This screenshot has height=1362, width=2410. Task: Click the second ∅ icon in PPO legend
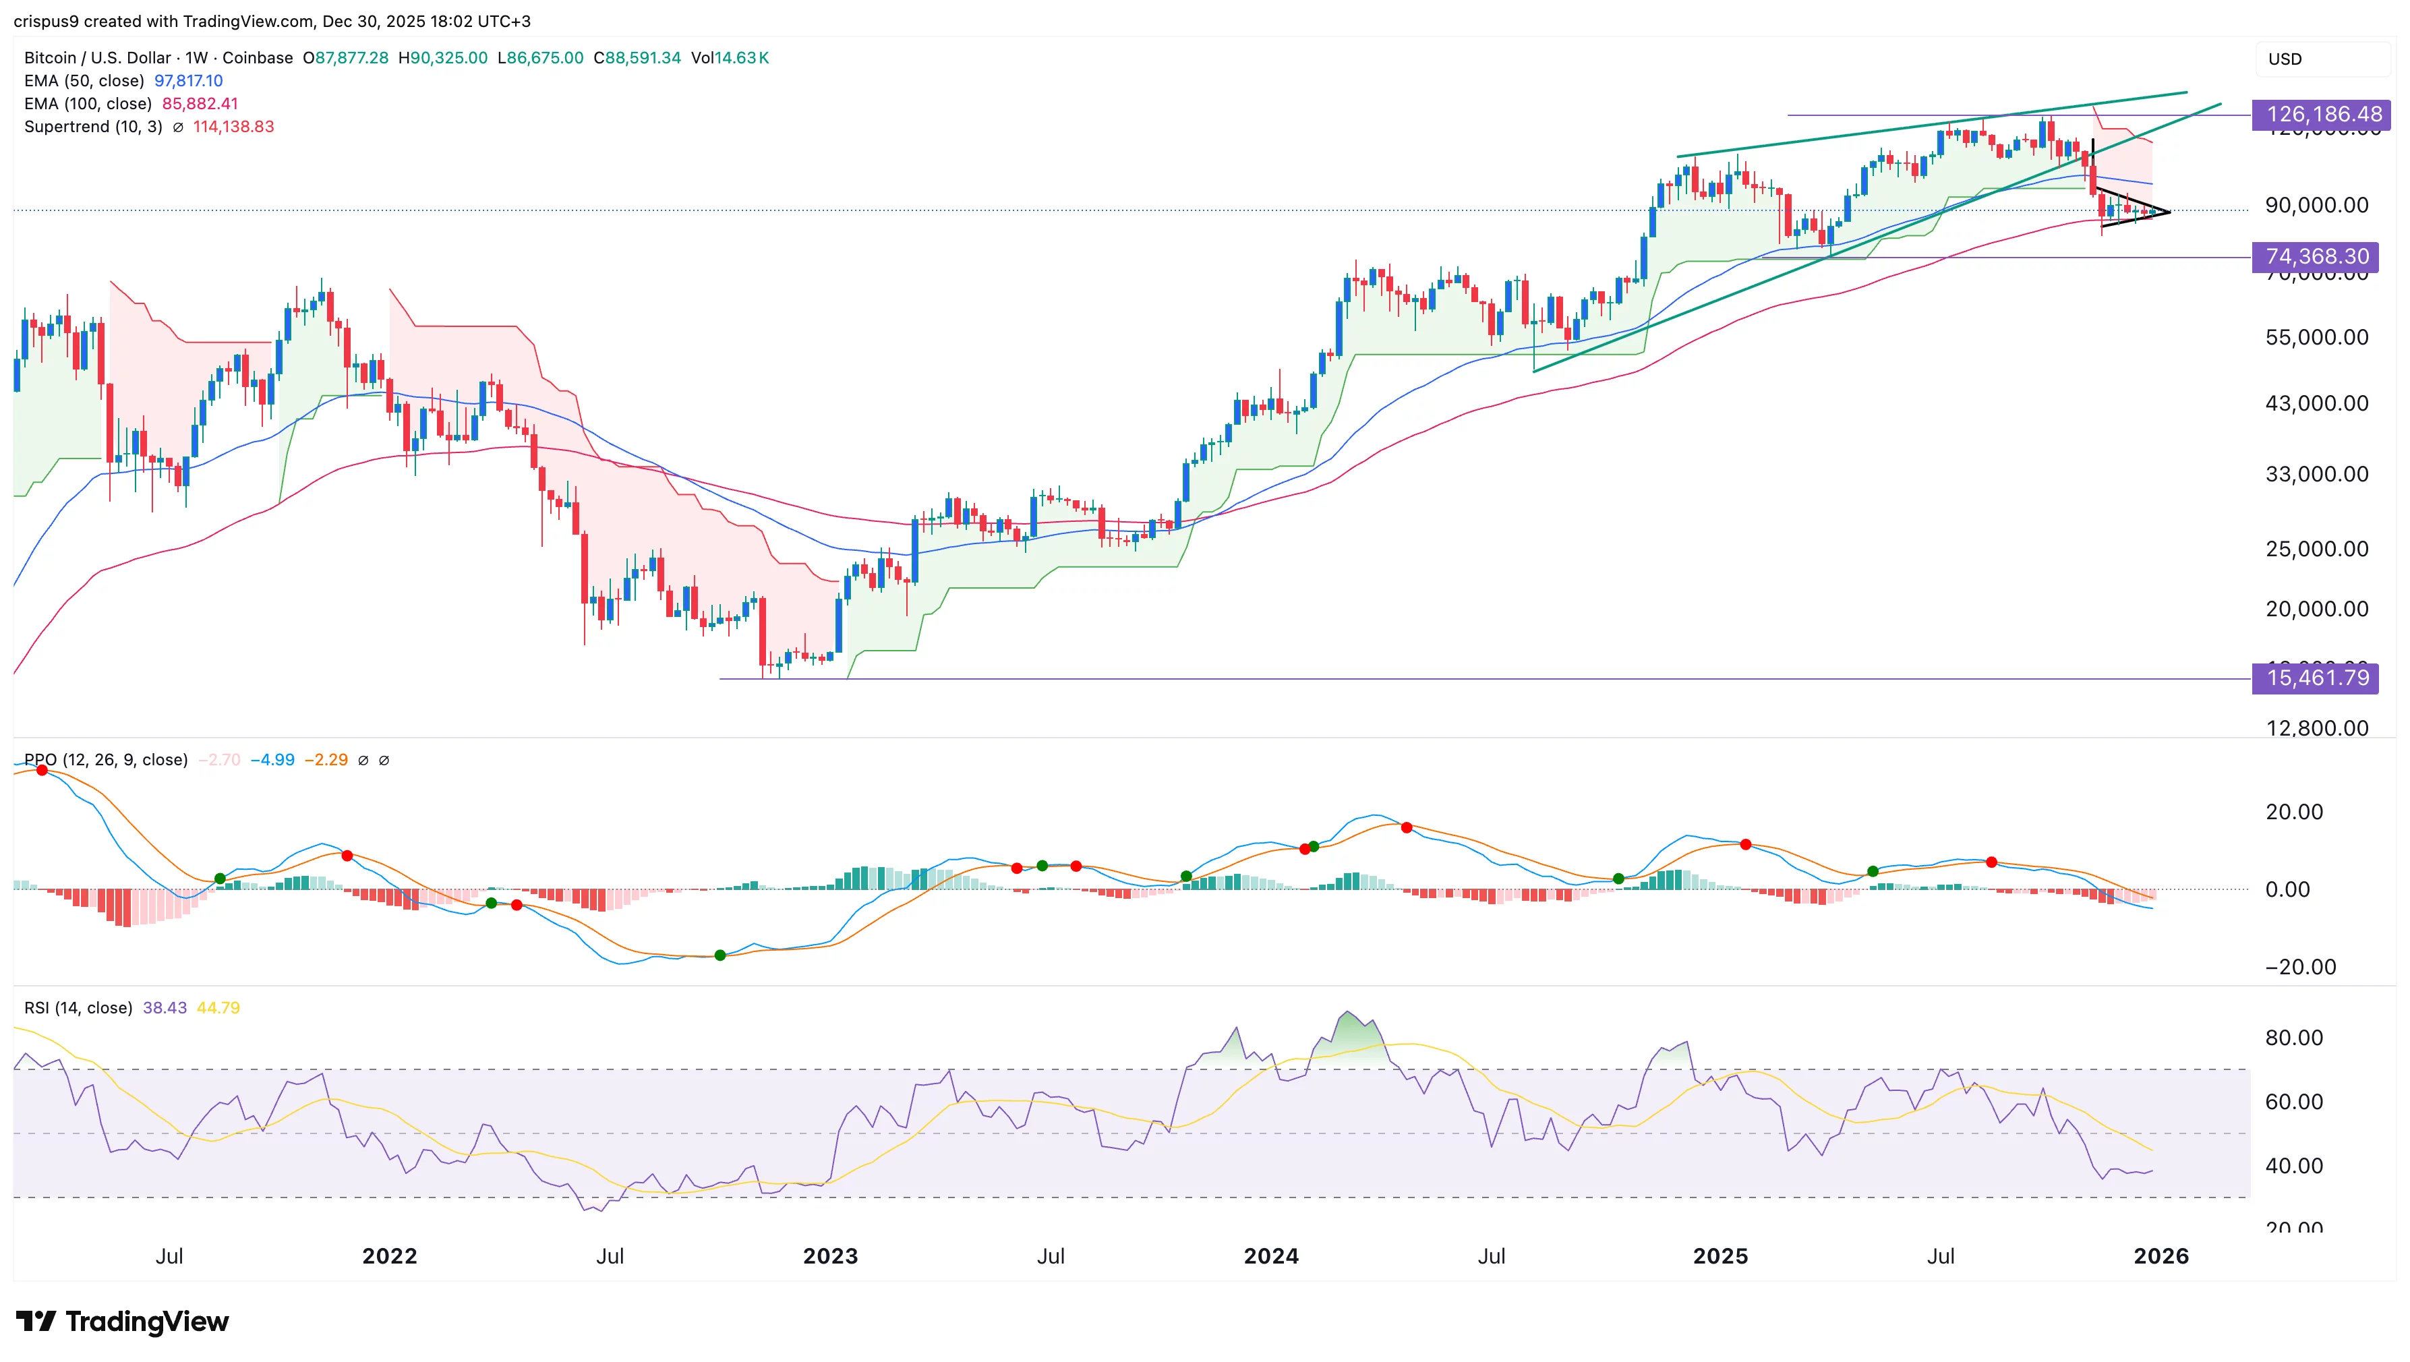[x=384, y=761]
